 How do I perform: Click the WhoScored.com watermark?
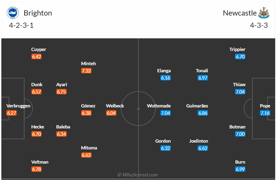click(x=138, y=175)
